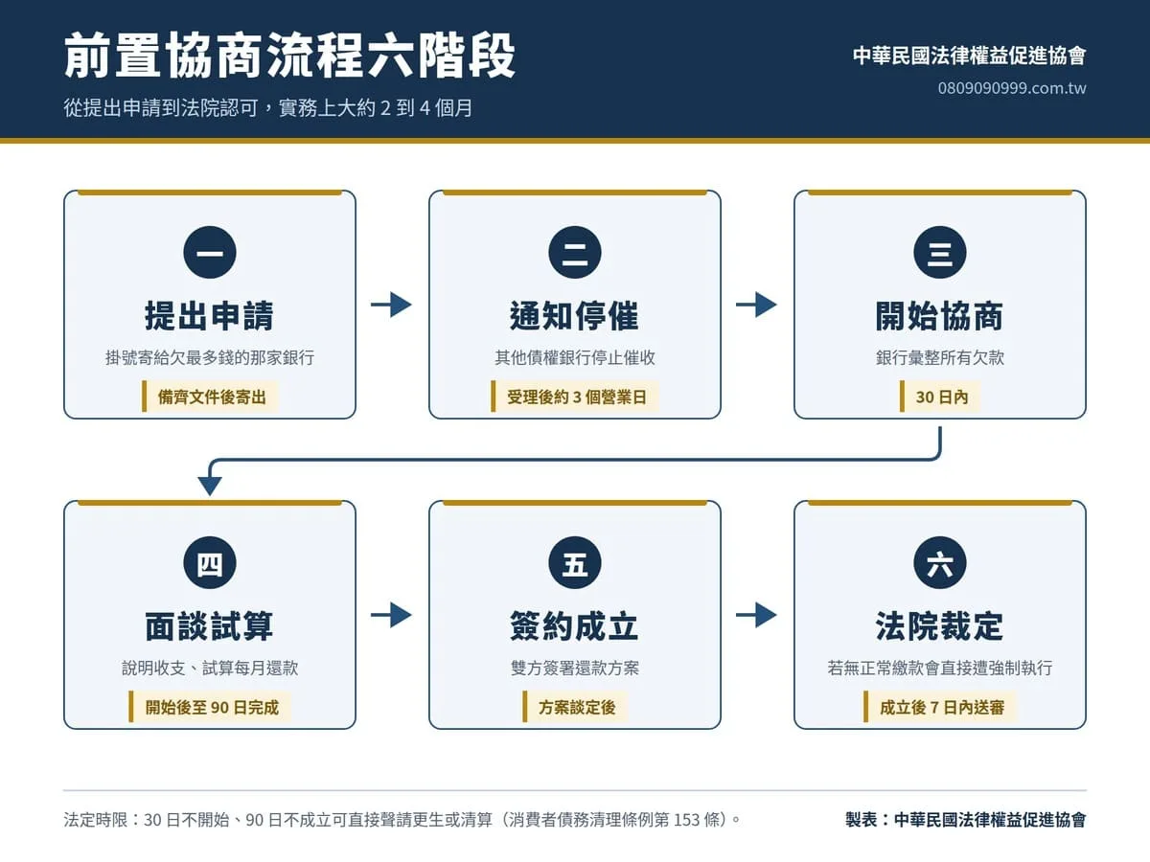Click the step 二 number circle
The height and width of the screenshot is (862, 1150).
(x=575, y=253)
